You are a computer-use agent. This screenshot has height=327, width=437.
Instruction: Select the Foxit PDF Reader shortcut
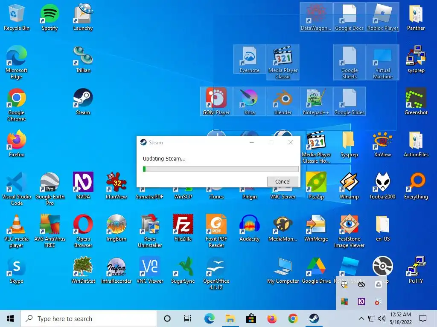tap(216, 231)
